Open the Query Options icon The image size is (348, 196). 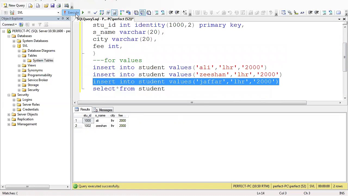tap(108, 13)
